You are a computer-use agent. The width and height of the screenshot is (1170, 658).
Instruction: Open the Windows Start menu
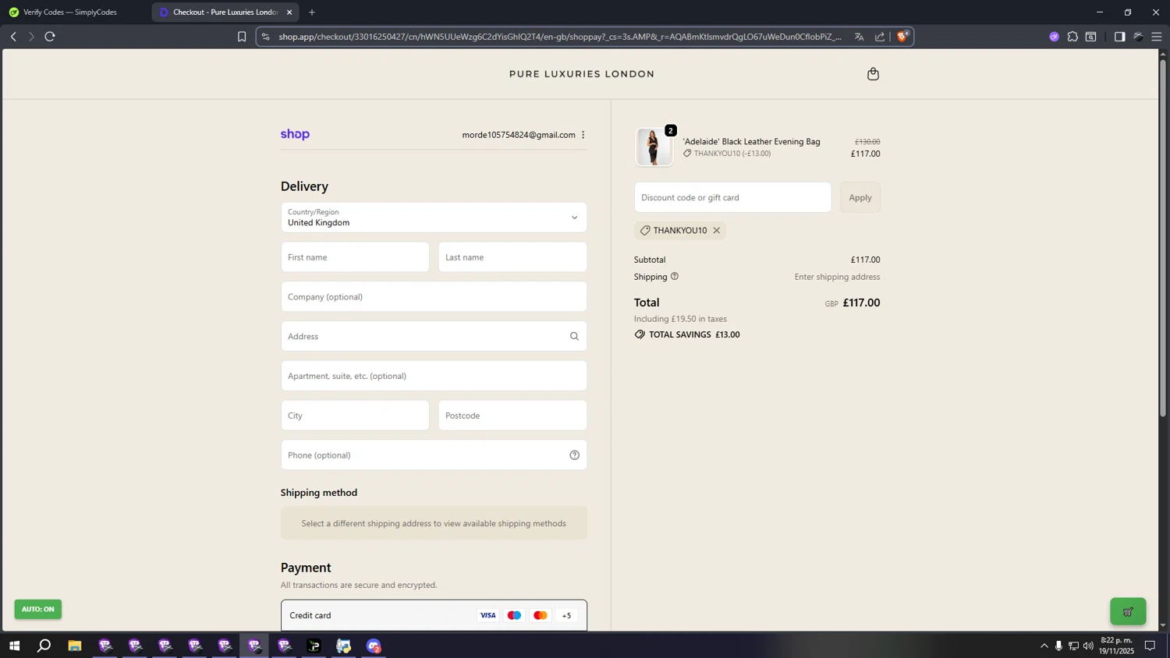pos(14,646)
